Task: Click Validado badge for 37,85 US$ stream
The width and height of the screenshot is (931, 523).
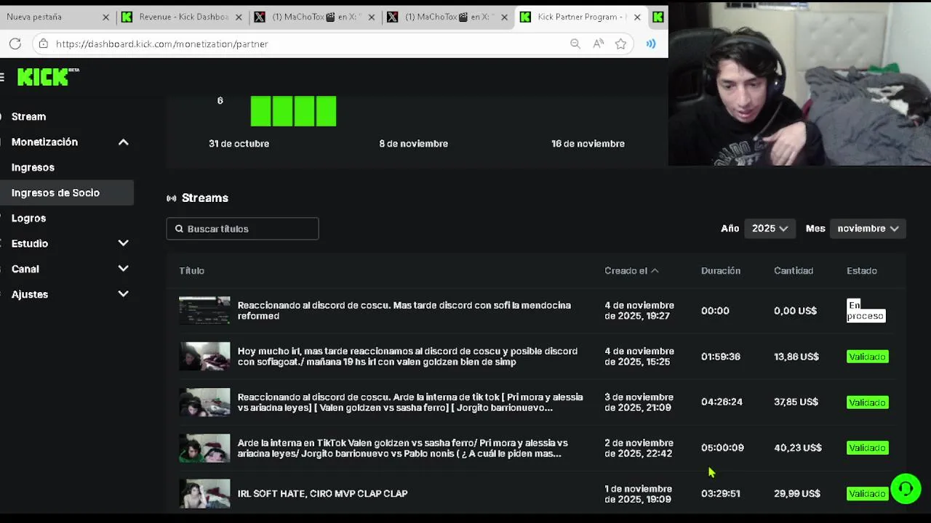Action: click(867, 402)
